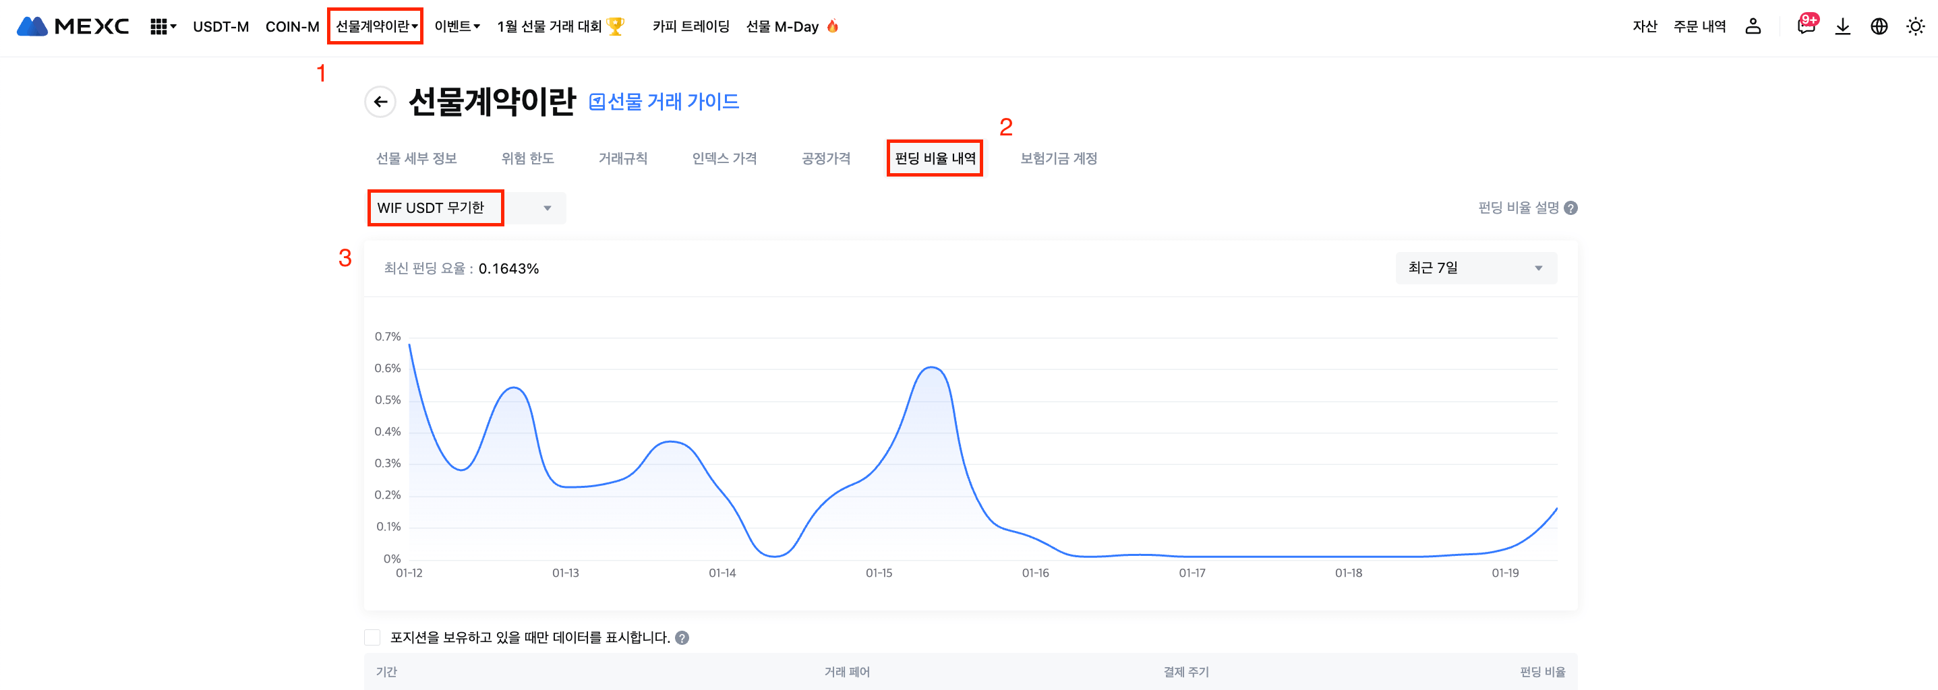Expand the 최근 7일 period dropdown

[1475, 268]
